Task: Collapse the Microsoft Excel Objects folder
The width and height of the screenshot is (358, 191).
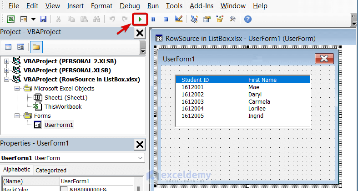Action: point(17,89)
